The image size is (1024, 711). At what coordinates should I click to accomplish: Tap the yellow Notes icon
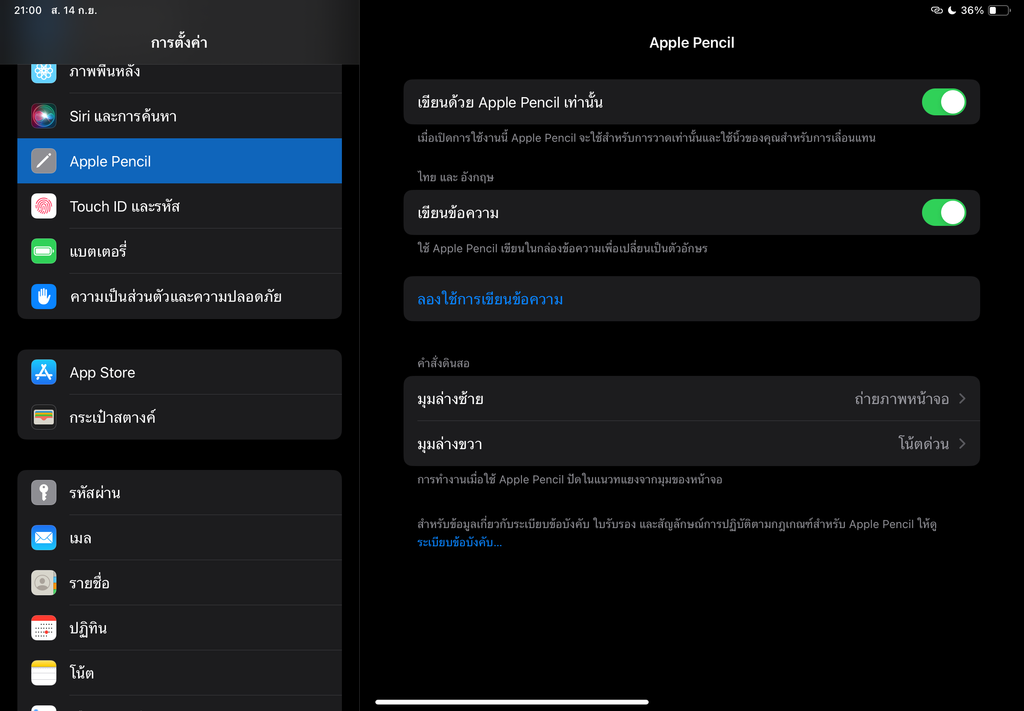pyautogui.click(x=44, y=673)
